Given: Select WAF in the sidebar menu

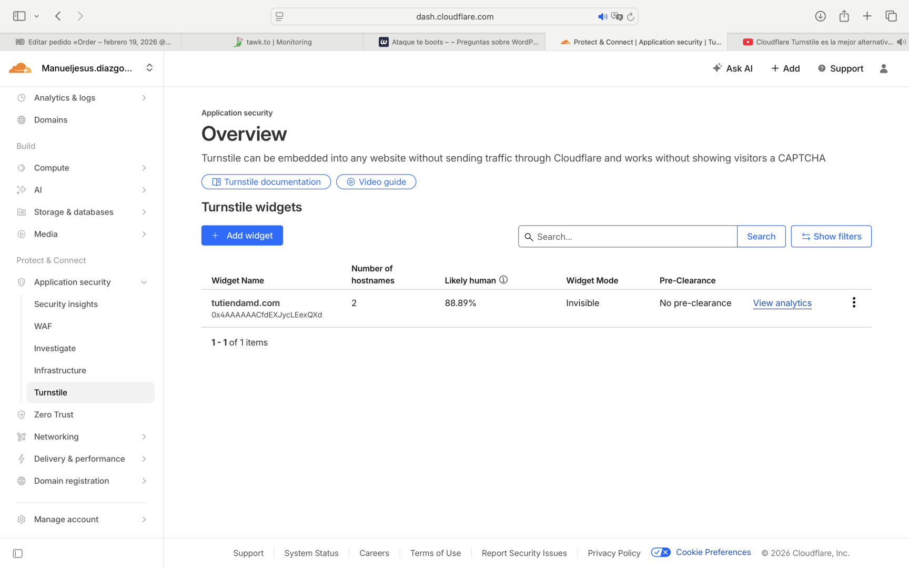Looking at the screenshot, I should pyautogui.click(x=43, y=326).
